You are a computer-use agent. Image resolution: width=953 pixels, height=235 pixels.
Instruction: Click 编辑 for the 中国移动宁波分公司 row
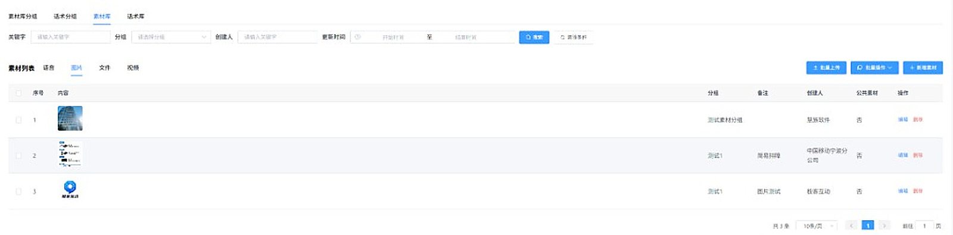click(903, 155)
